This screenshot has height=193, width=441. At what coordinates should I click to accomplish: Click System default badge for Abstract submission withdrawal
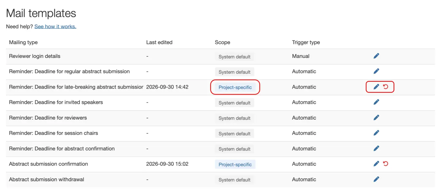pos(235,180)
